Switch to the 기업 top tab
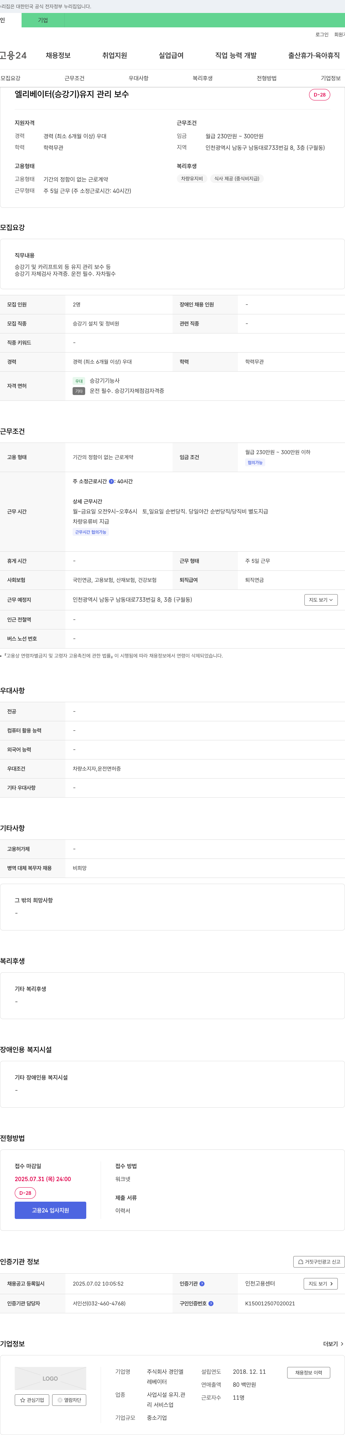 click(43, 20)
